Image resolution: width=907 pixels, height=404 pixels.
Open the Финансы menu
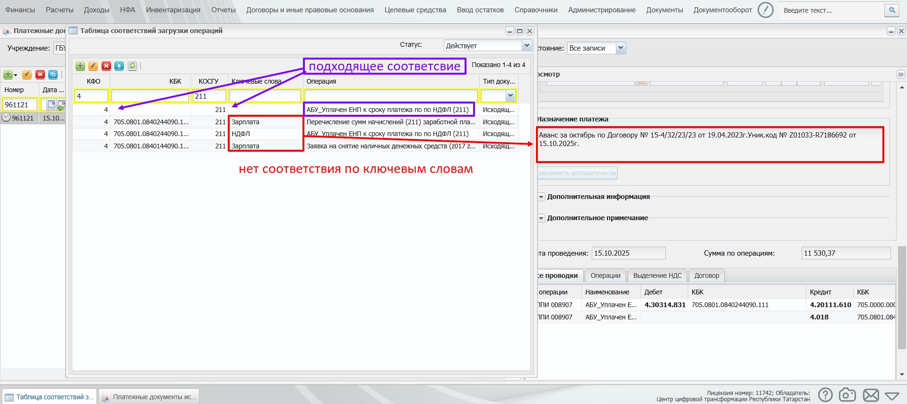click(x=20, y=10)
